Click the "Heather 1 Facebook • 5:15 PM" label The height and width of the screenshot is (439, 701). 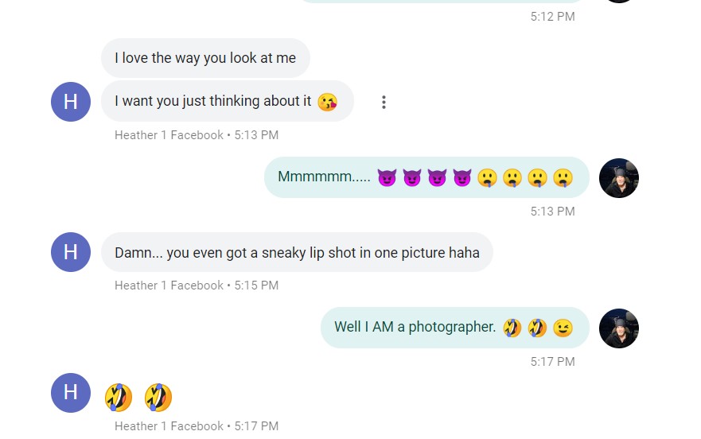[197, 286]
